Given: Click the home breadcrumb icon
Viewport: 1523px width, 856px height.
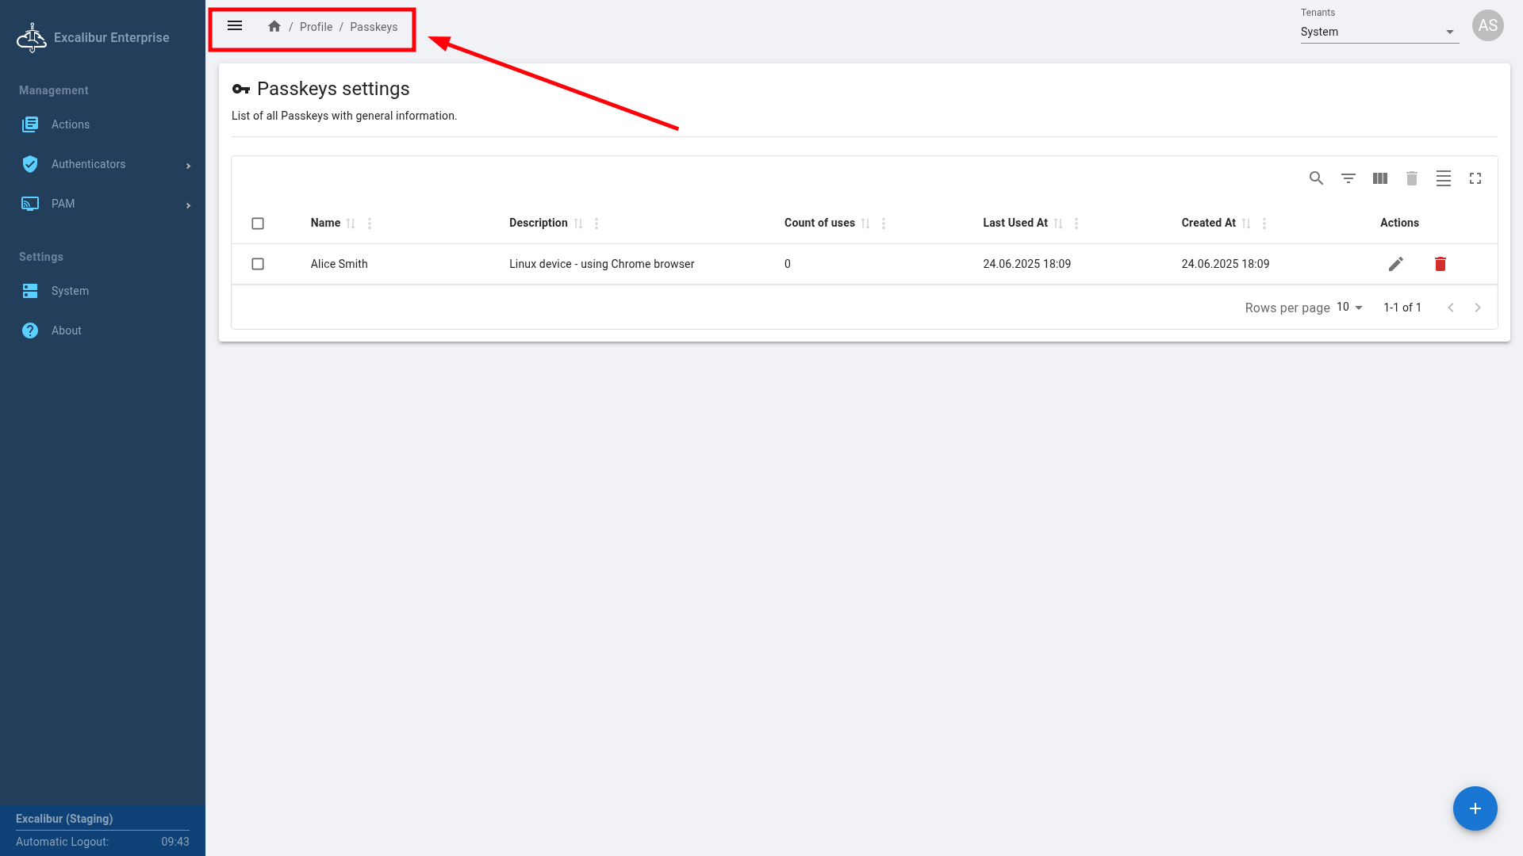Looking at the screenshot, I should coord(274,26).
